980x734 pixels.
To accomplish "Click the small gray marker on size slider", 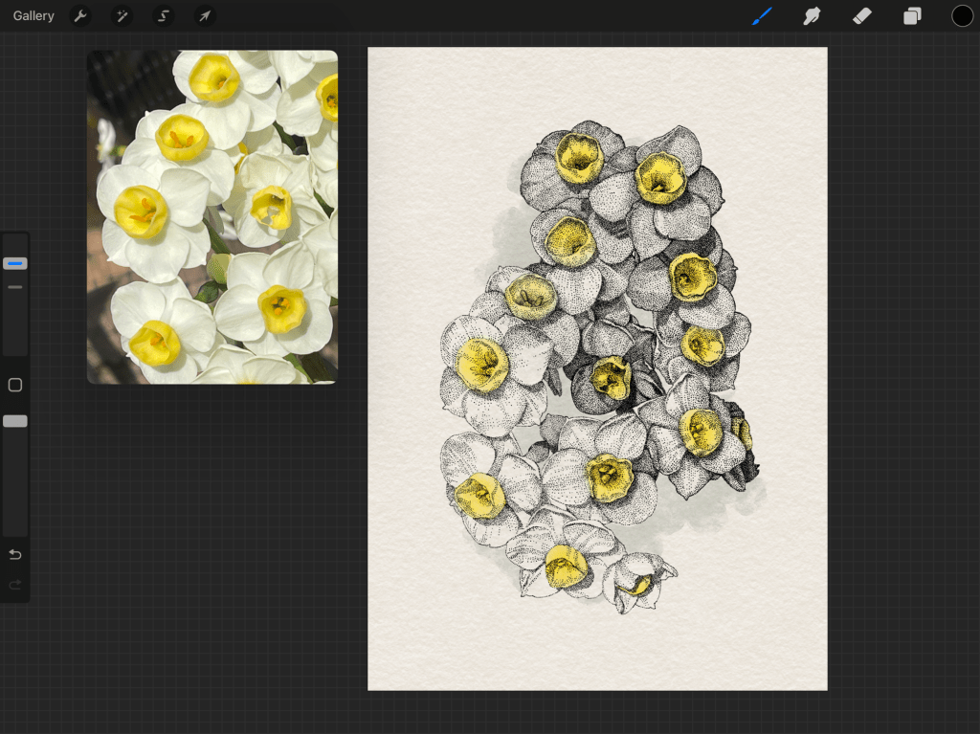I will click(x=15, y=286).
